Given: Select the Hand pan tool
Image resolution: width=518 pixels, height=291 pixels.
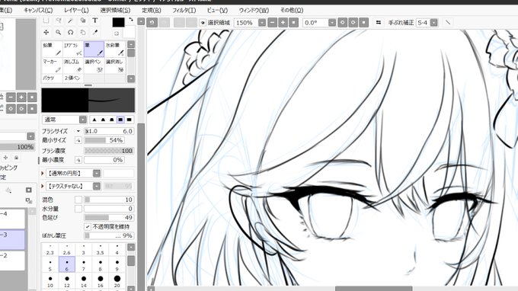Looking at the screenshot, I should pos(83,32).
